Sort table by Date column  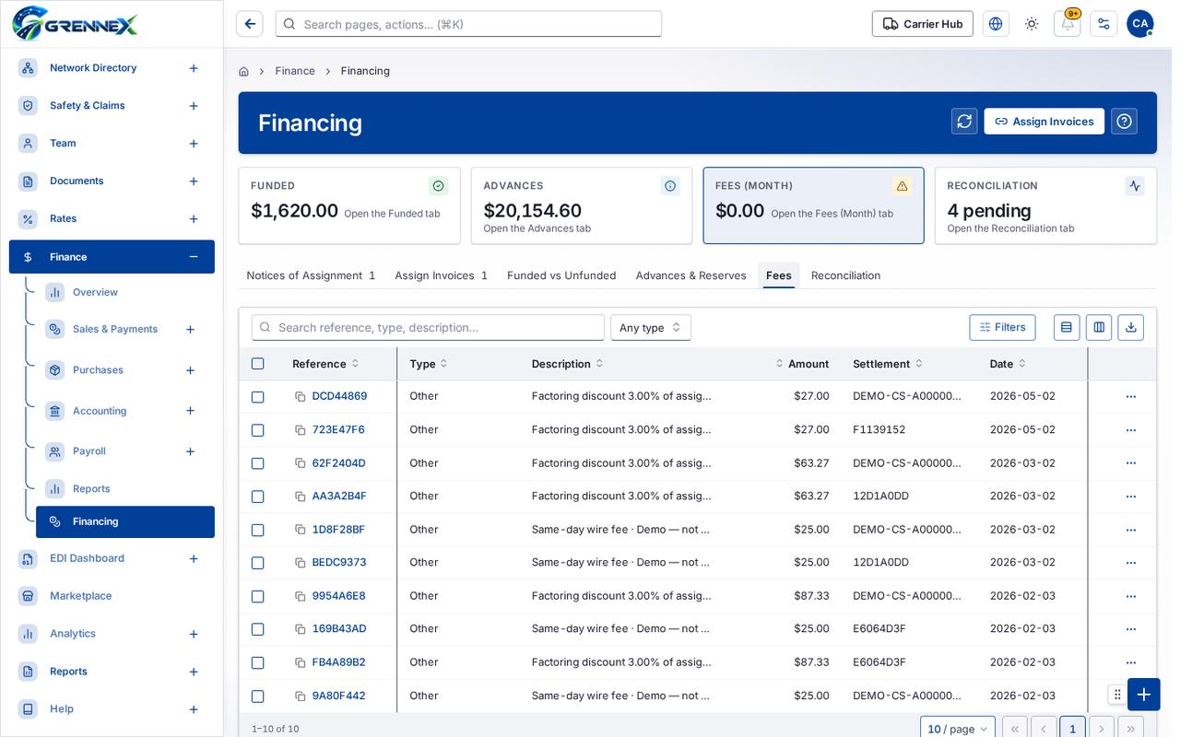coord(1008,364)
